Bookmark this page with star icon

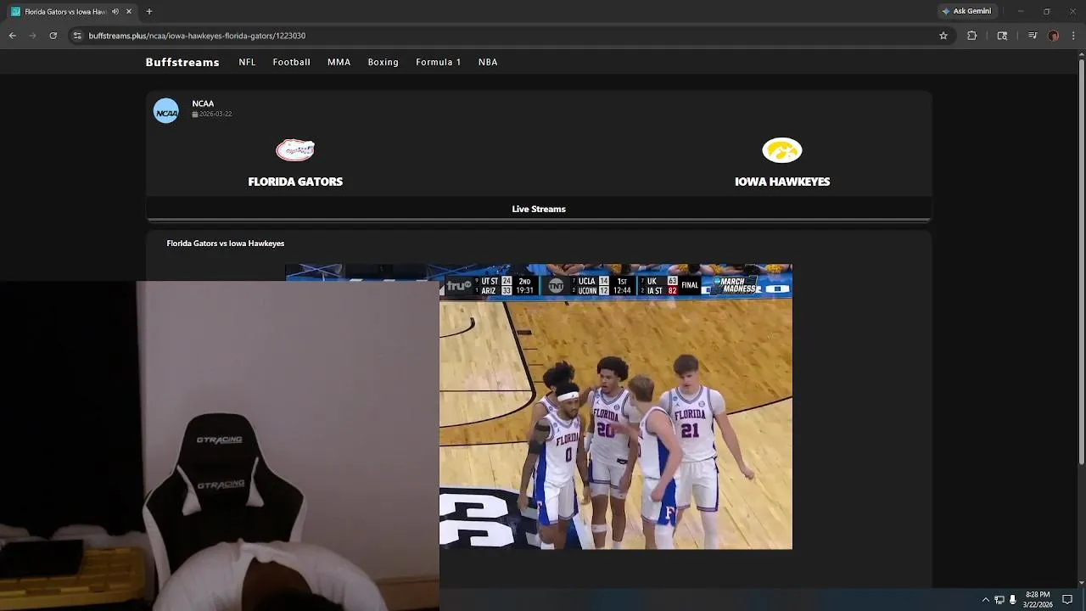943,36
